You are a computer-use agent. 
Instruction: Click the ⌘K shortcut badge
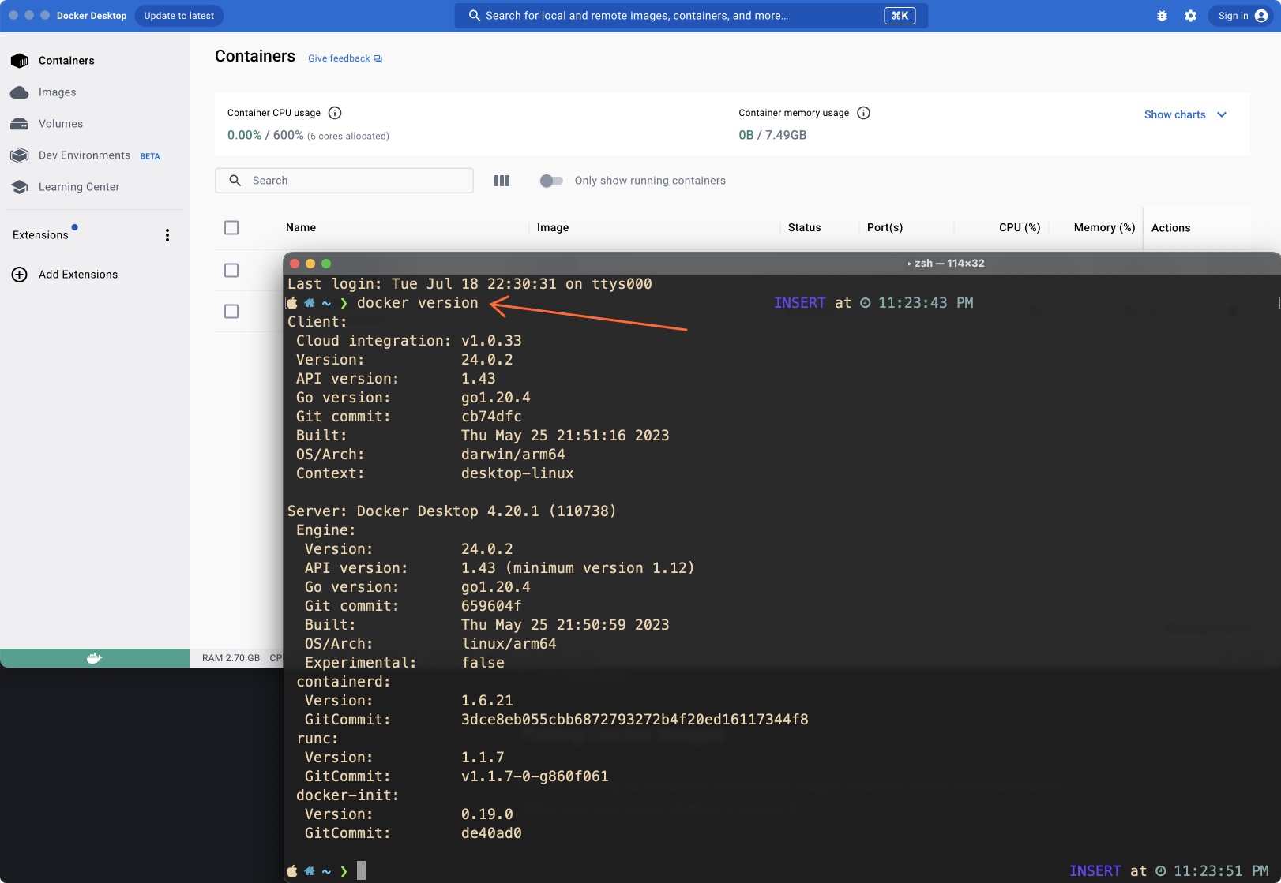pos(900,16)
